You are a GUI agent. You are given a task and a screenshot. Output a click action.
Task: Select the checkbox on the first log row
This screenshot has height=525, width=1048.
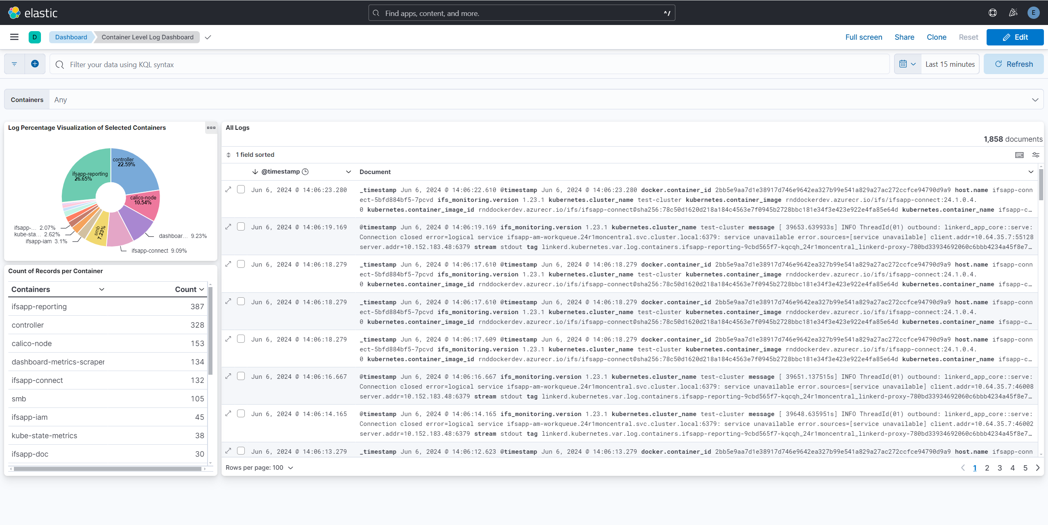tap(241, 189)
